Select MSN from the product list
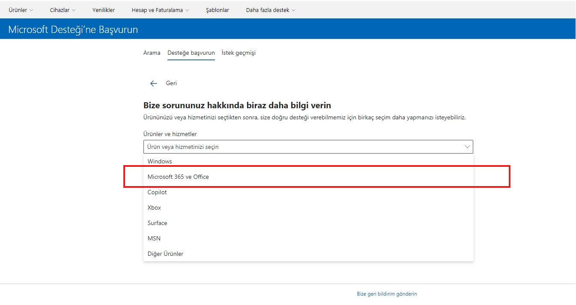Viewport: 576px width, 305px height. [308, 238]
